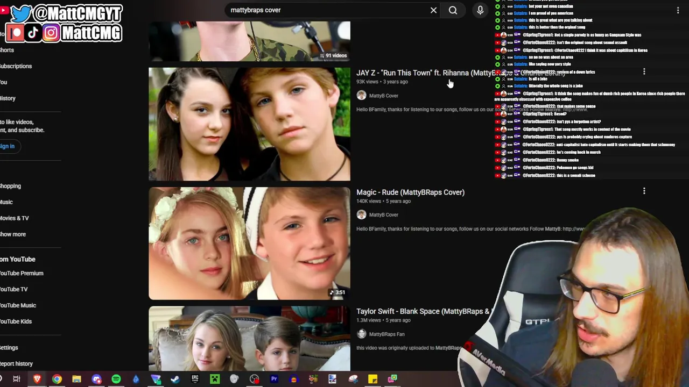Viewport: 689px width, 387px height.
Task: Open the Taylor Swift - Blank Space video title
Action: point(423,311)
